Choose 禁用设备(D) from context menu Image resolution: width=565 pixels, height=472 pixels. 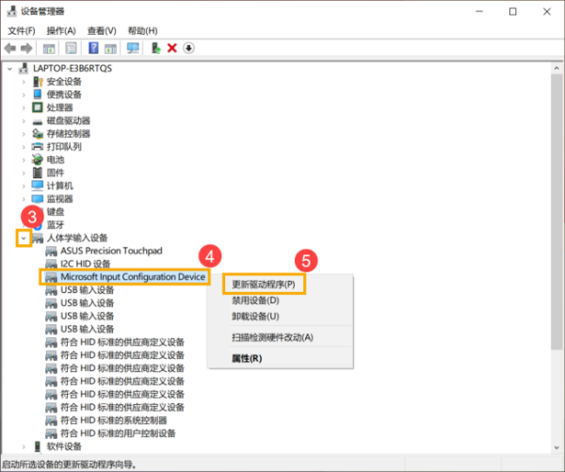[255, 300]
